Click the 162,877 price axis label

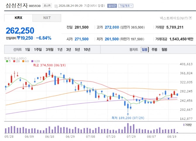(x=186, y=119)
